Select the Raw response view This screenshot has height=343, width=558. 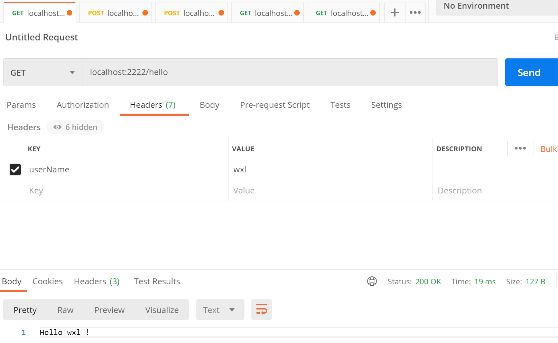65,310
